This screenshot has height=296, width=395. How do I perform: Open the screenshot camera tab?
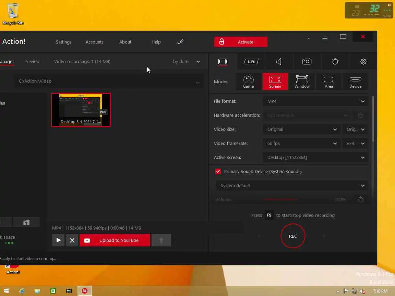coord(307,61)
